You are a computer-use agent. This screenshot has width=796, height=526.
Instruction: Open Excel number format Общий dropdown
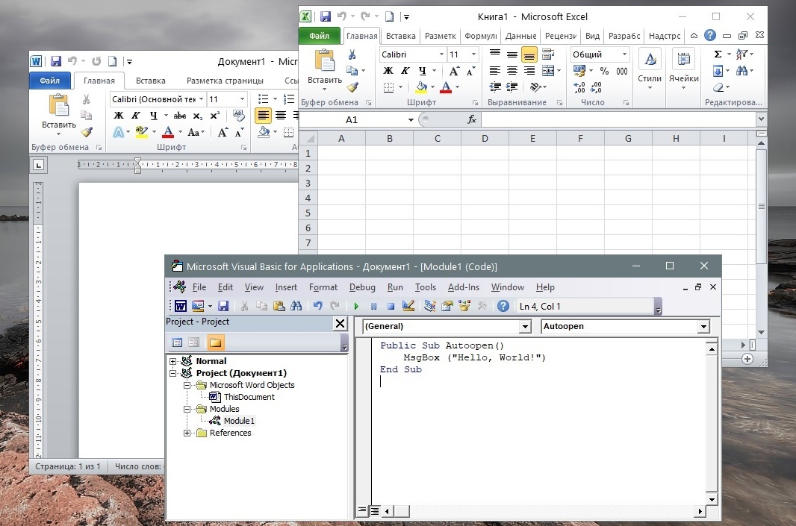point(624,54)
